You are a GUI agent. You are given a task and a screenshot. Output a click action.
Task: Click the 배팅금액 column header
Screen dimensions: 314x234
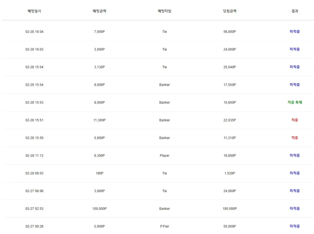pyautogui.click(x=99, y=11)
